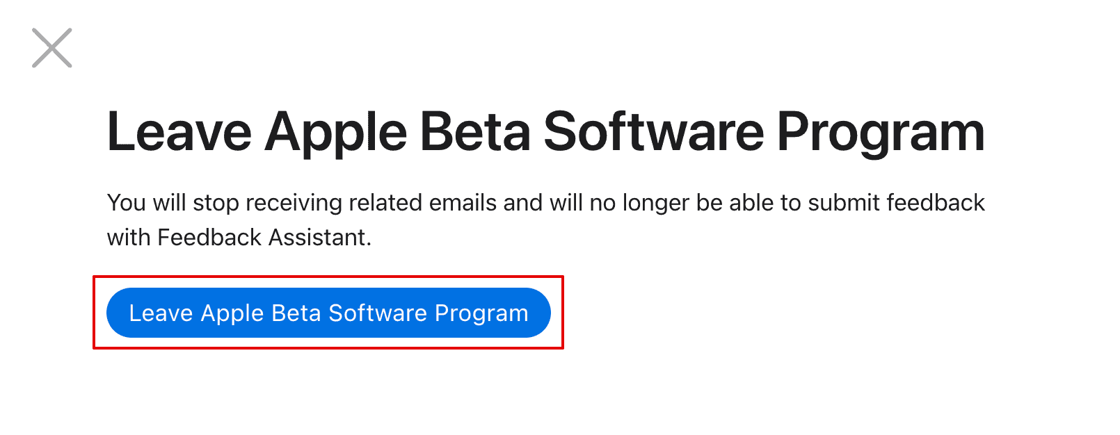Viewport: 1120px width, 435px height.
Task: Click the word "Beta" in the bold heading
Action: pos(475,132)
